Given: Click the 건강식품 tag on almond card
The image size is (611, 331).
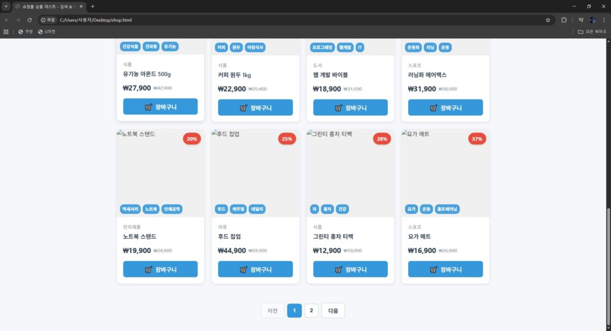Looking at the screenshot, I should coord(130,47).
